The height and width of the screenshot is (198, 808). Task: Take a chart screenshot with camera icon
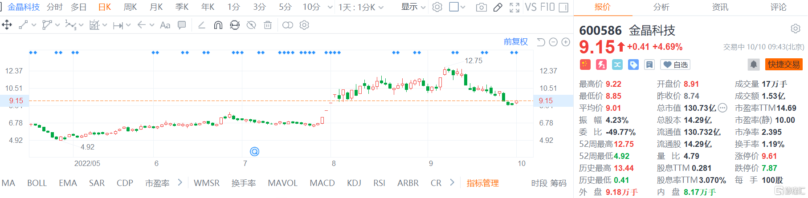pos(482,7)
